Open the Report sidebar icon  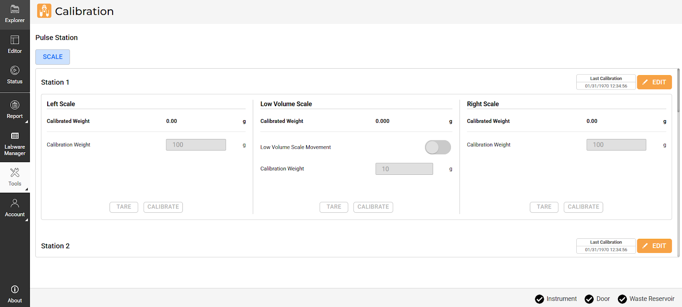[x=14, y=110]
